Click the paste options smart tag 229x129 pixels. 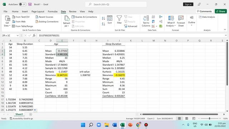coord(35,110)
